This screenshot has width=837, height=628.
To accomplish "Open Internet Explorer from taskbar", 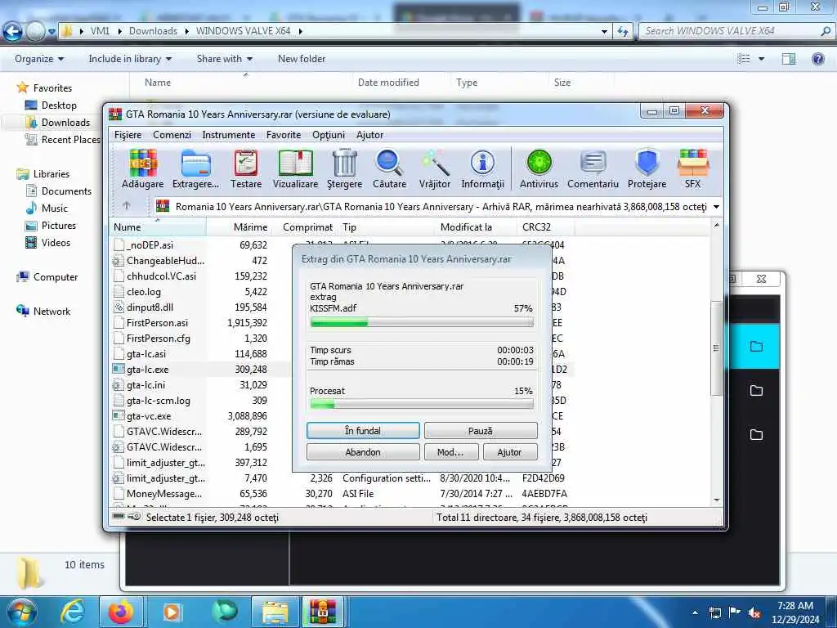I will 73,612.
